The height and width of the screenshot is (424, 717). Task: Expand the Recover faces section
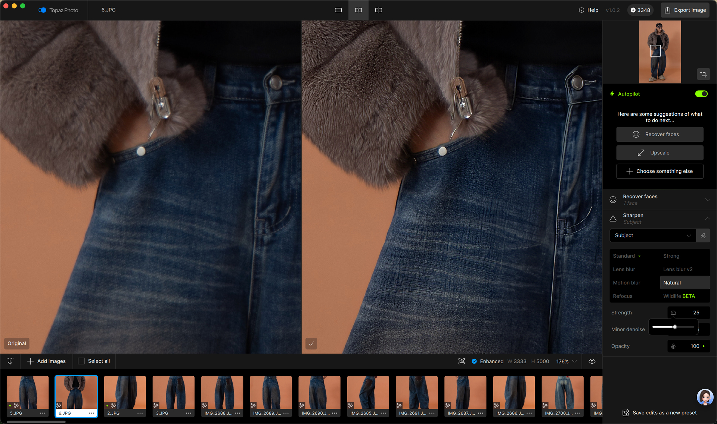707,200
